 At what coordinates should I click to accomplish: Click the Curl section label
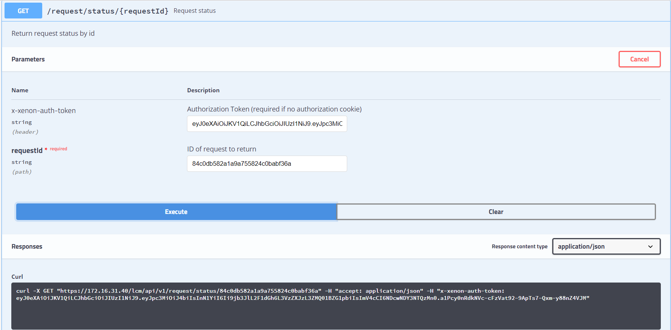[17, 277]
